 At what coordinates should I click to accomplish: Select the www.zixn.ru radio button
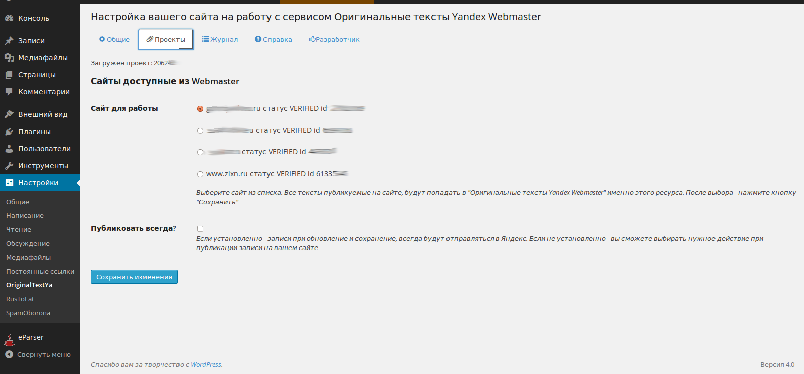click(x=200, y=174)
